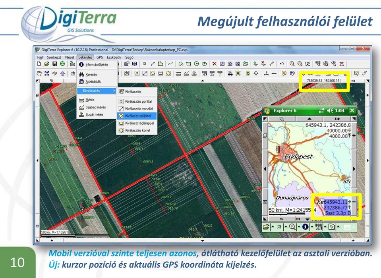
Task: Click the magnifier icon in mobile toolbar
Action: pos(292,227)
